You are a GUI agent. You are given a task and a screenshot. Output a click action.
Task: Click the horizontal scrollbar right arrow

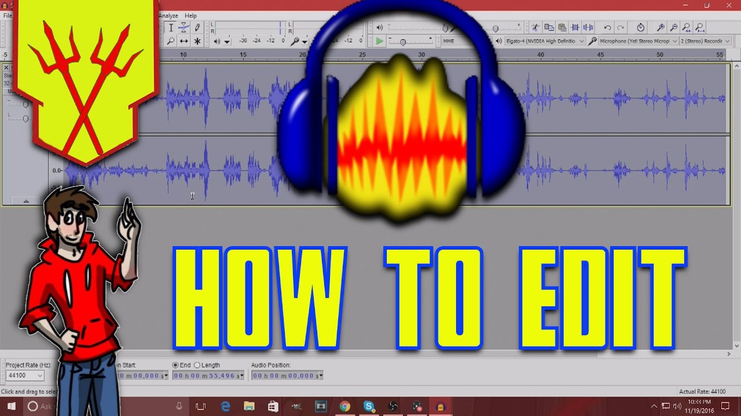click(728, 354)
